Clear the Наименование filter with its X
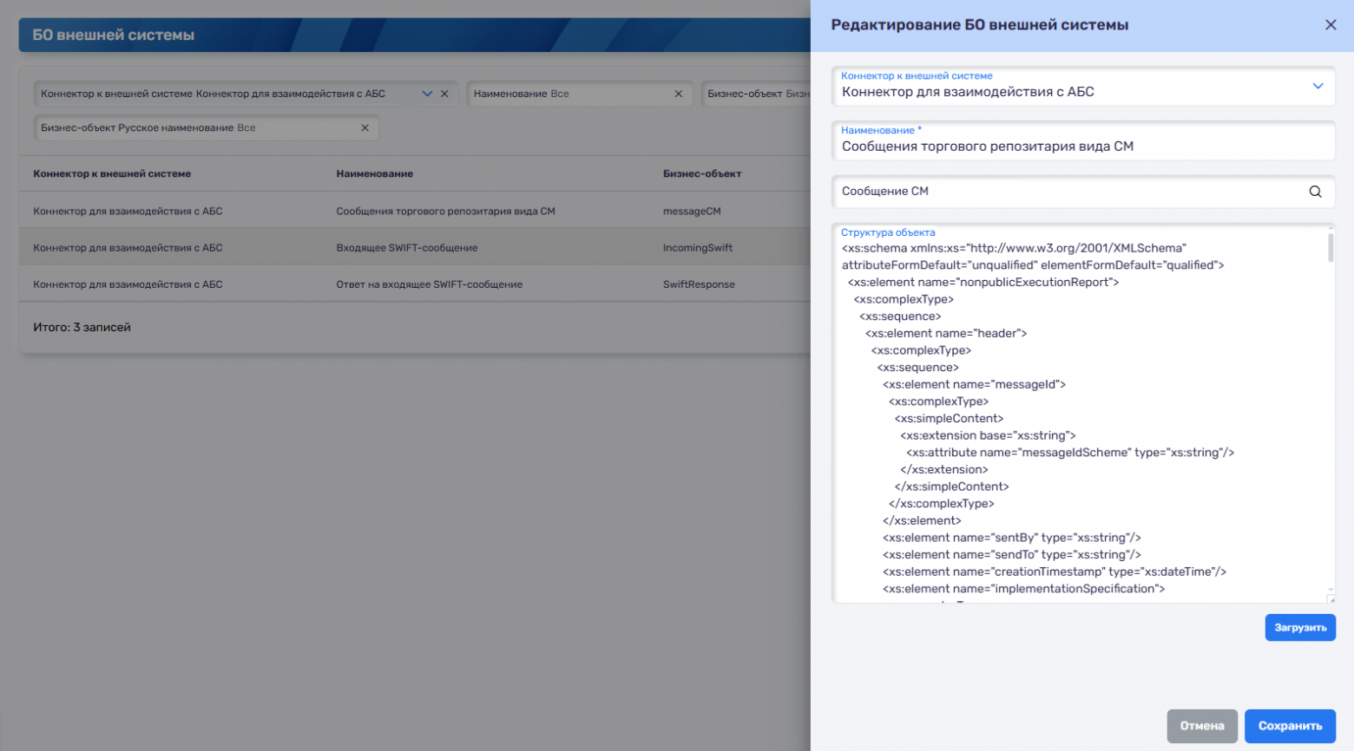Image resolution: width=1354 pixels, height=751 pixels. (679, 94)
